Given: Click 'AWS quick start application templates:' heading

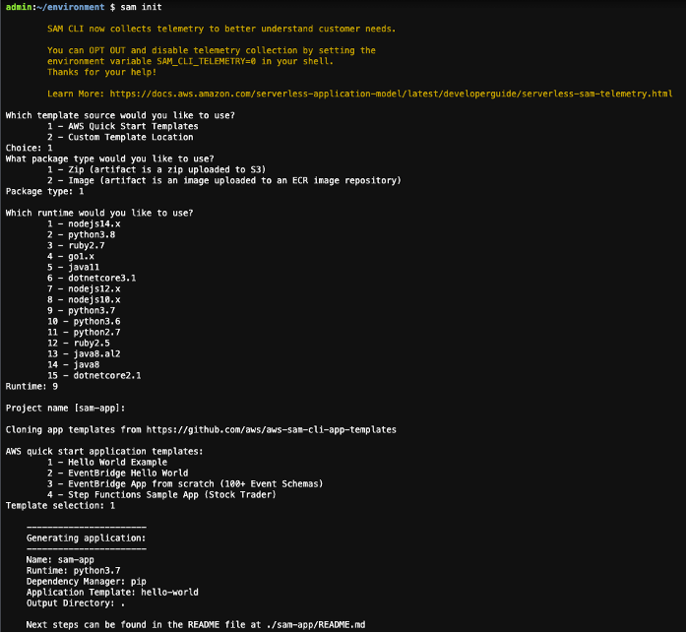Looking at the screenshot, I should click(104, 452).
